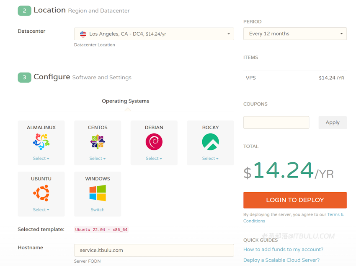Open the Operating Systems tab
This screenshot has height=266, width=356.
(x=126, y=101)
